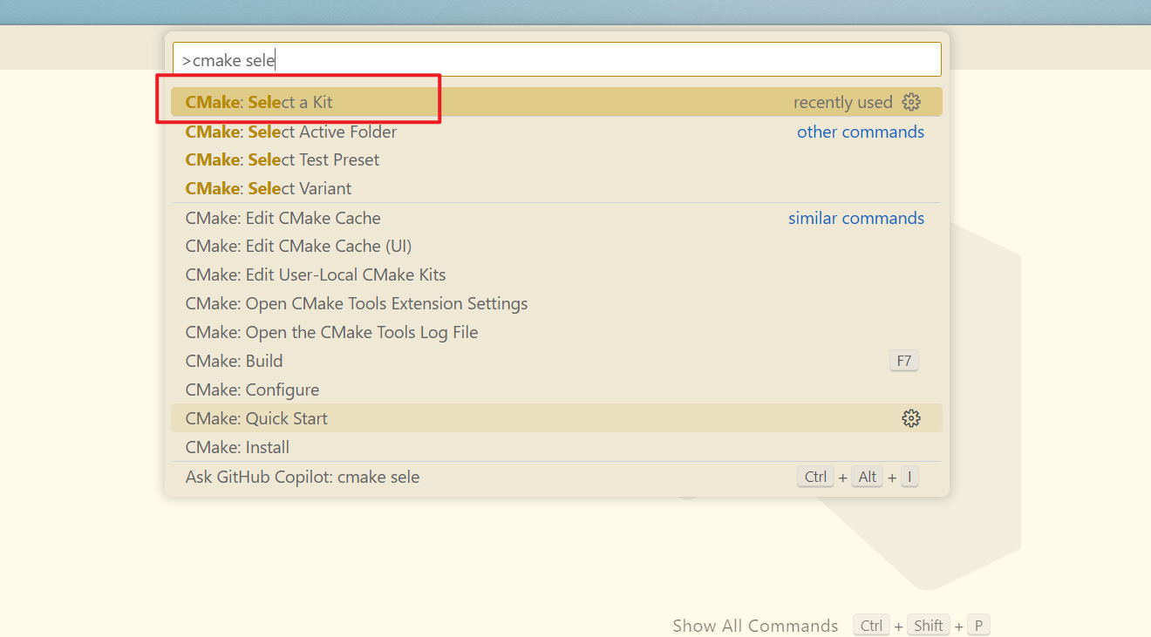This screenshot has width=1151, height=637.
Task: Run CMake: Install command
Action: pos(556,447)
